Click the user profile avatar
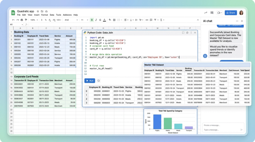The height and width of the screenshot is (142, 255). [241, 13]
